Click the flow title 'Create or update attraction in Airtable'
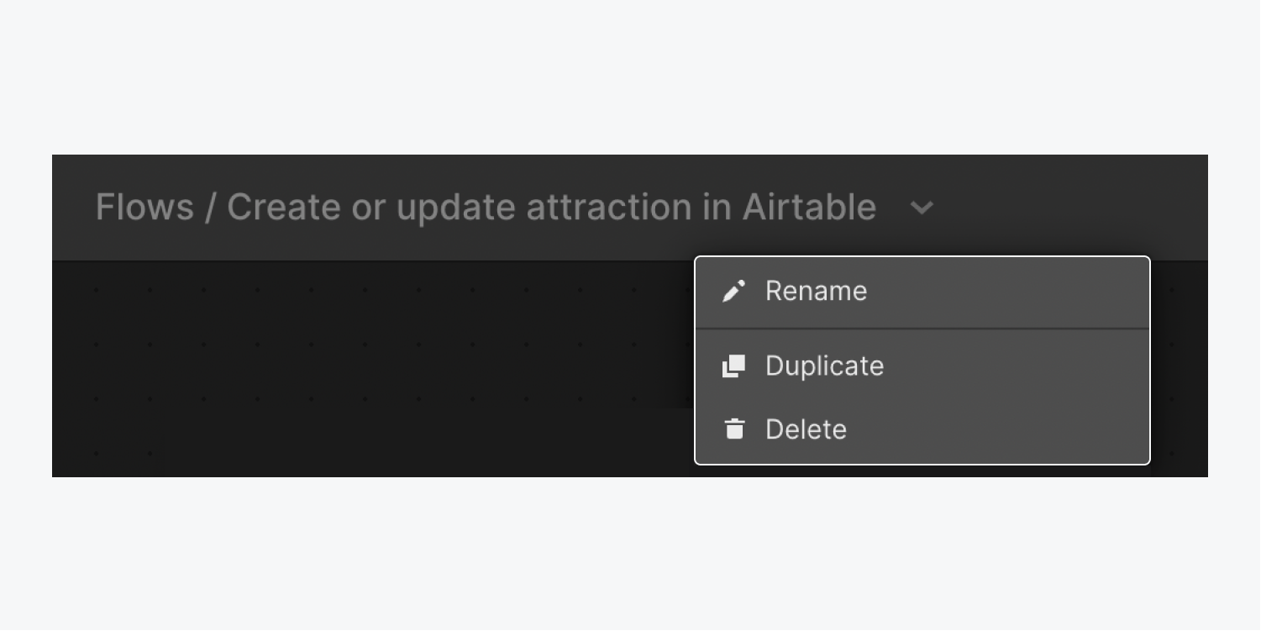 pyautogui.click(x=551, y=208)
